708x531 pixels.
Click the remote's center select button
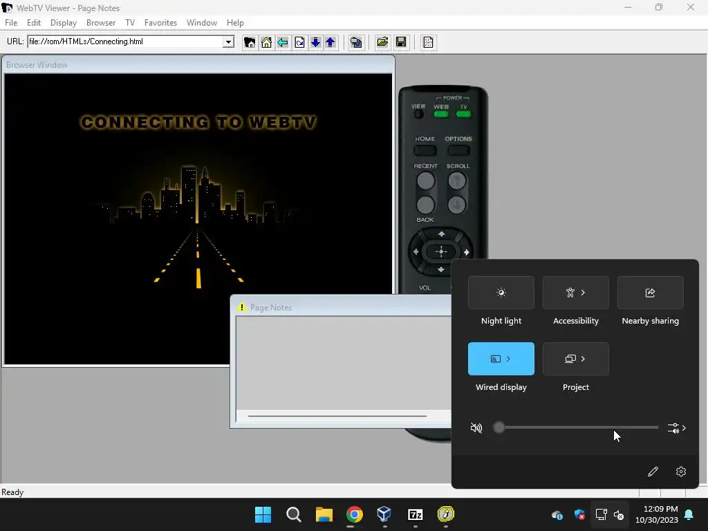point(441,252)
